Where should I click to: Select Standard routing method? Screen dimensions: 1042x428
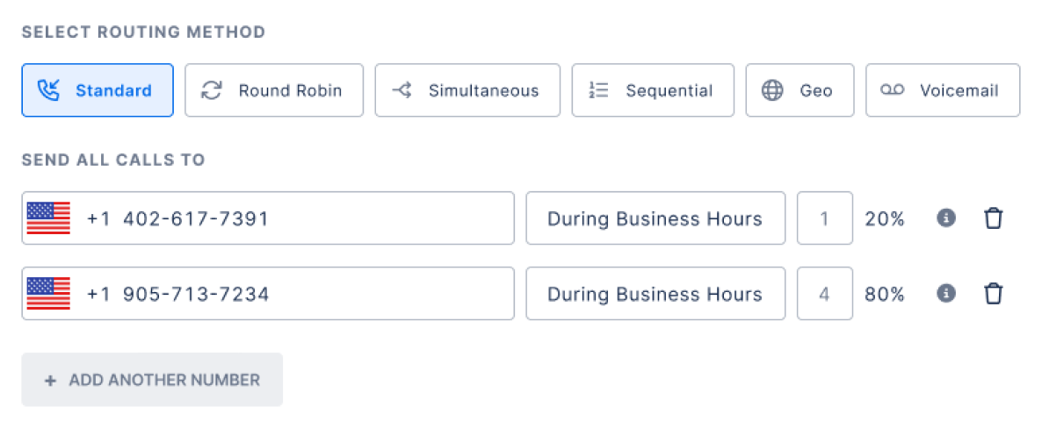98,90
